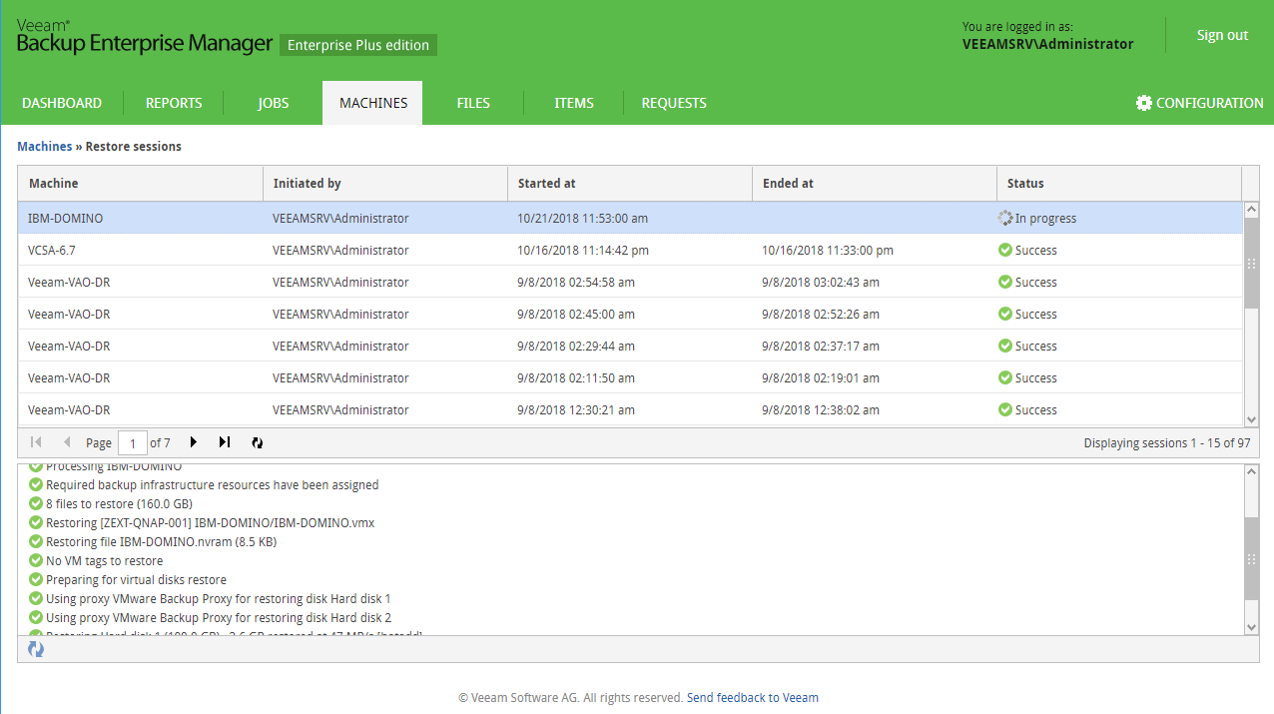This screenshot has height=714, width=1274.
Task: Click check icon beside 'restoring disk Hard disk 2'
Action: click(x=36, y=617)
